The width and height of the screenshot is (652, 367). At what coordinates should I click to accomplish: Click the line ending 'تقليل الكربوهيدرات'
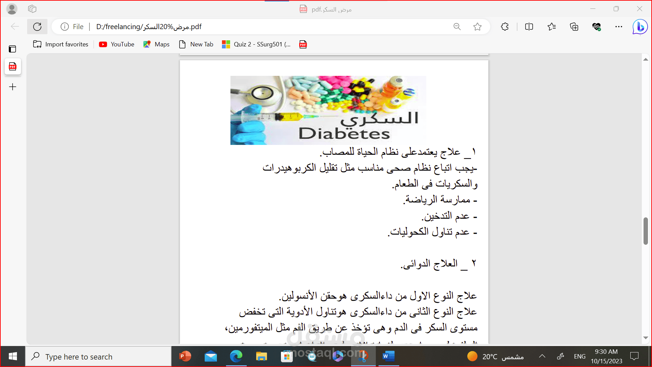(370, 168)
